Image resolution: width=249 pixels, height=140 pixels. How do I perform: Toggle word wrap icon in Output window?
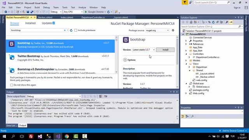(x=105, y=96)
